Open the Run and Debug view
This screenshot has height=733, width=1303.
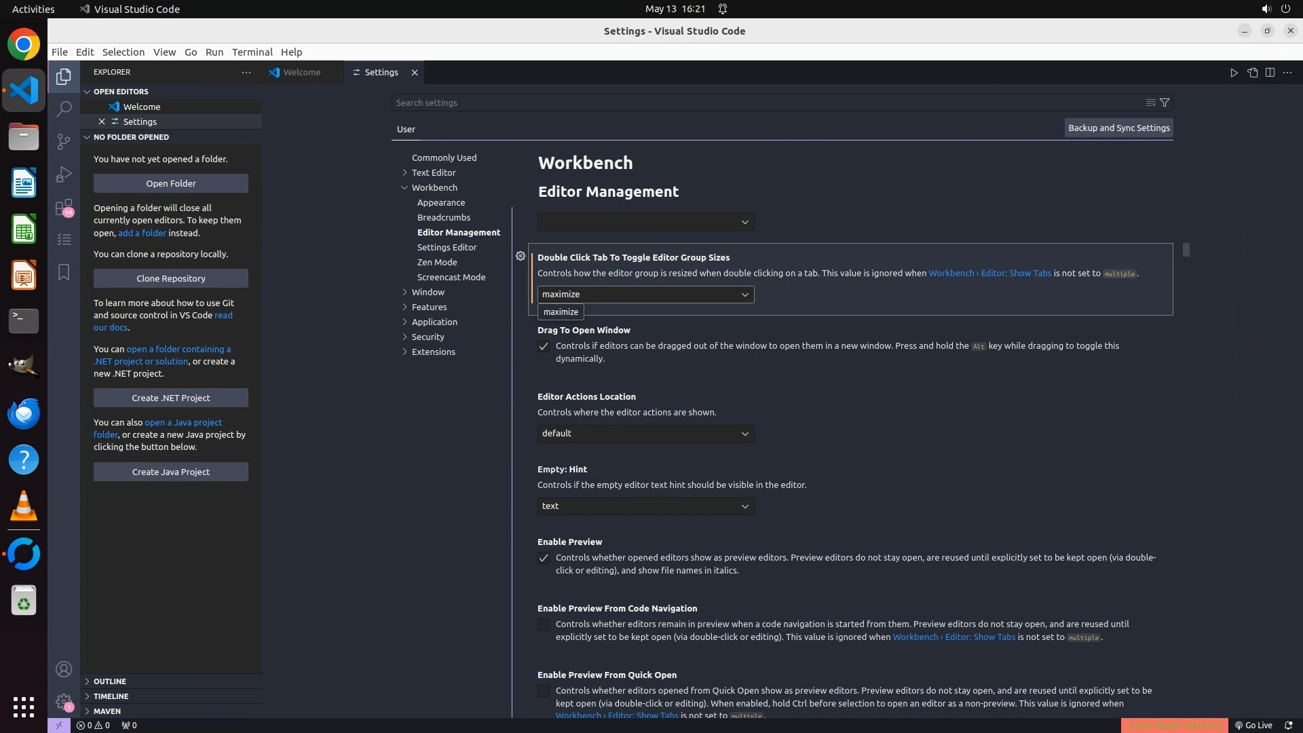click(64, 174)
